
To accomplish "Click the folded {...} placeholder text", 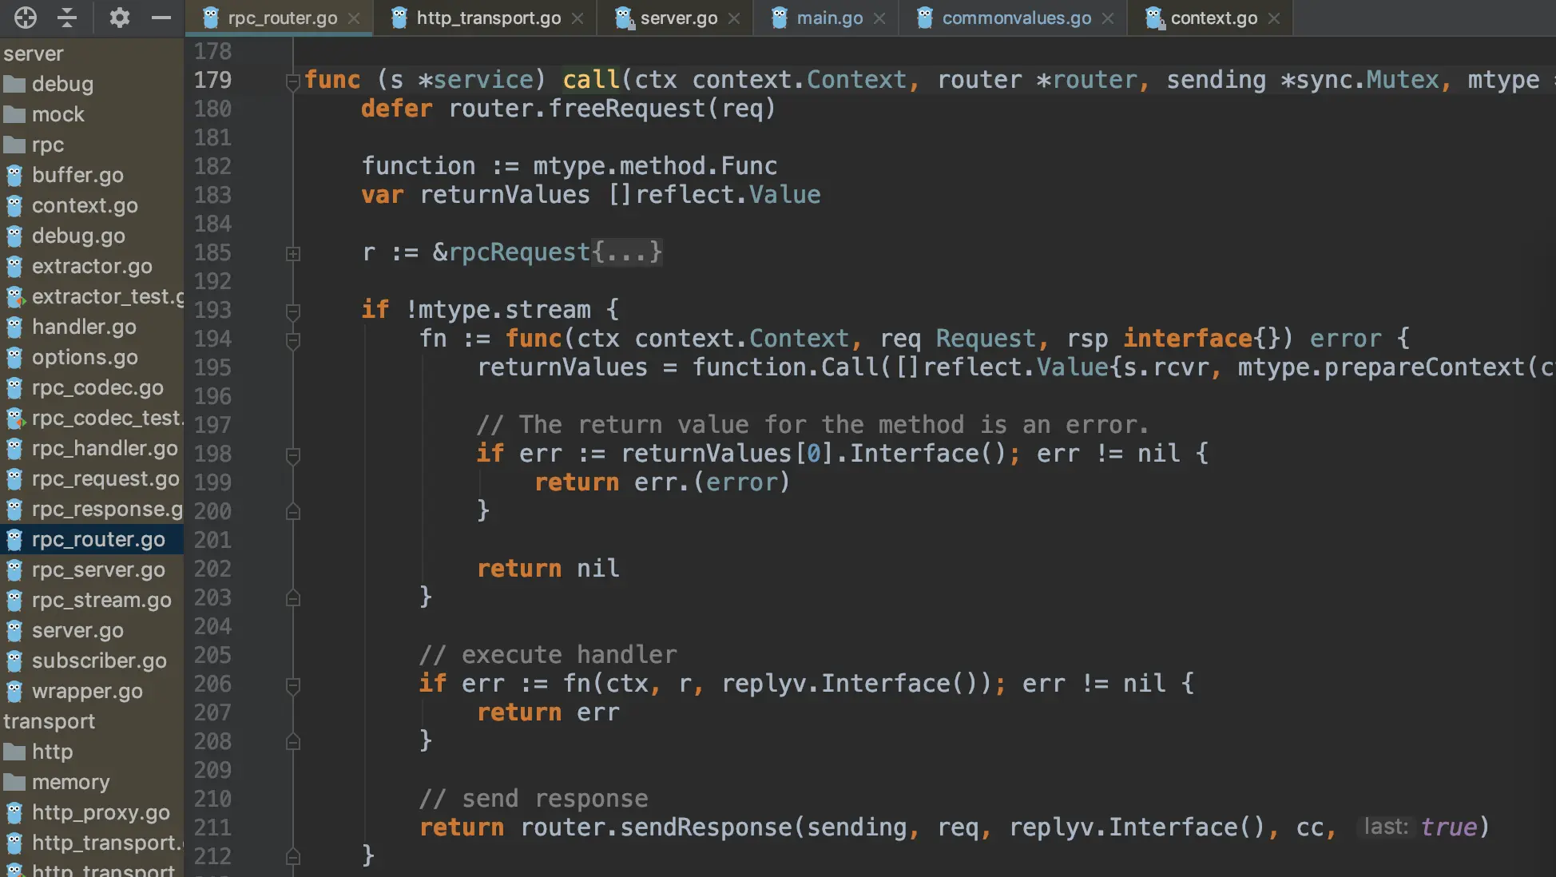I will pyautogui.click(x=626, y=252).
